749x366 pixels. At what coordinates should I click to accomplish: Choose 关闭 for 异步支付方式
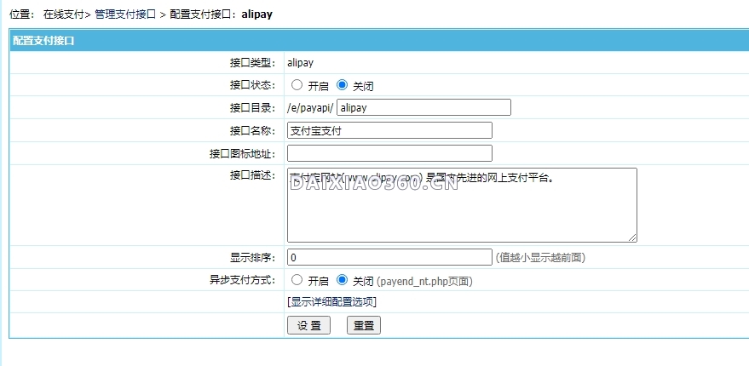[343, 279]
